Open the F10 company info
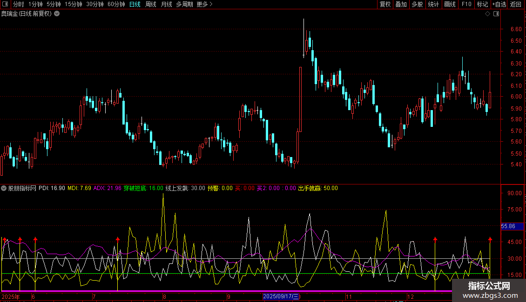Screen dimensions: 526x302 click(x=466, y=4)
